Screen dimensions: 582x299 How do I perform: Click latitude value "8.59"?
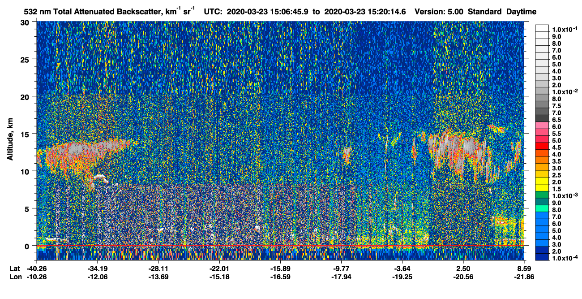pyautogui.click(x=524, y=269)
